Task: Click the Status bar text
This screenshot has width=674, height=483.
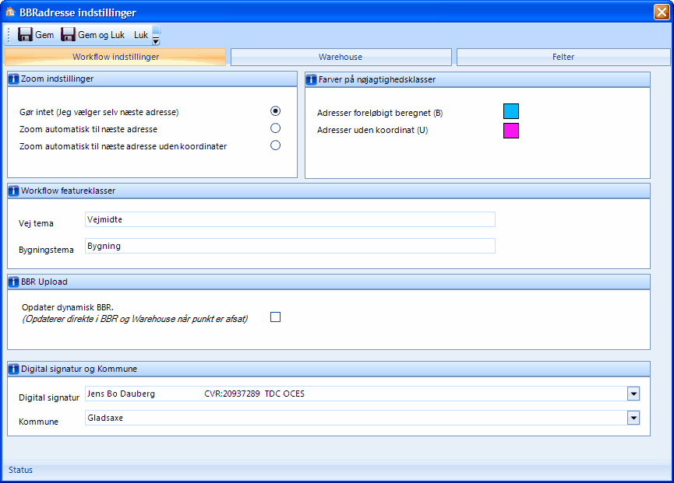Action: (20, 470)
